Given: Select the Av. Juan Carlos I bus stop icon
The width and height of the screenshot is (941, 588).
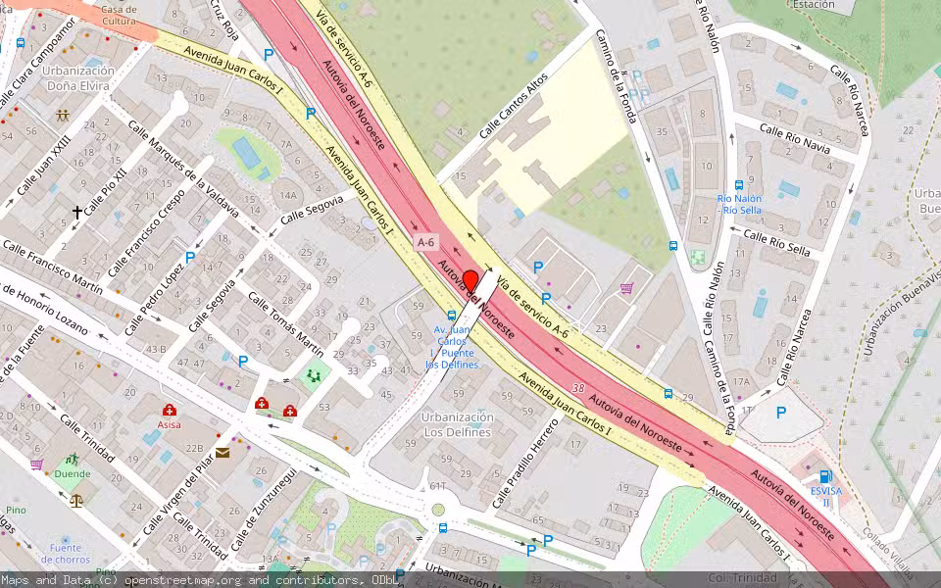Looking at the screenshot, I should (x=451, y=316).
